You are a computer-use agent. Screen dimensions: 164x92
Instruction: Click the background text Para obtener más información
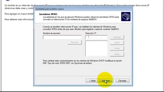(x=19, y=19)
